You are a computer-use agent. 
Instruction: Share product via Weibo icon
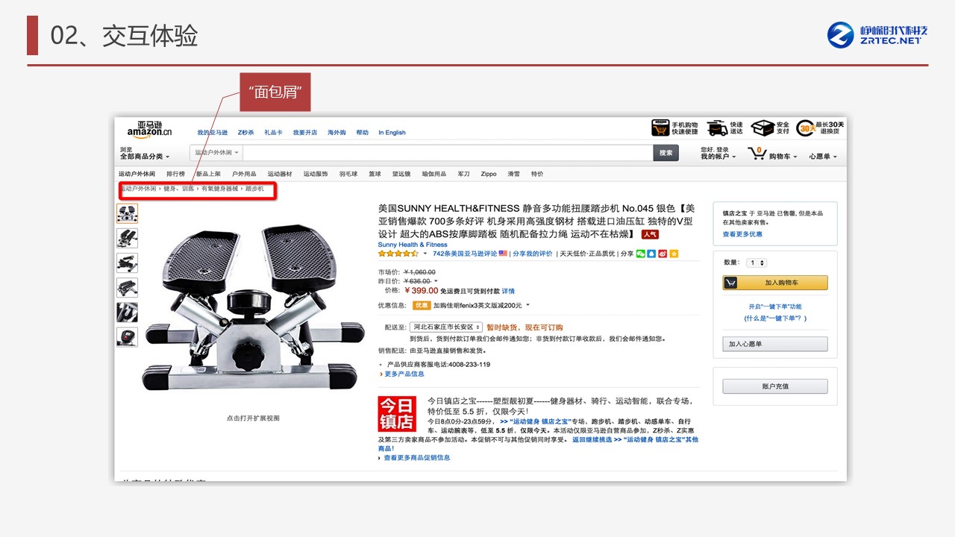(663, 254)
